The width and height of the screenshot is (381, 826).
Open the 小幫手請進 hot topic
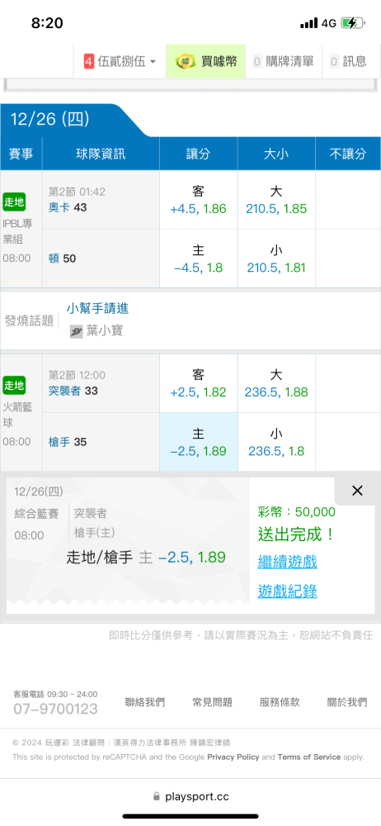point(97,308)
